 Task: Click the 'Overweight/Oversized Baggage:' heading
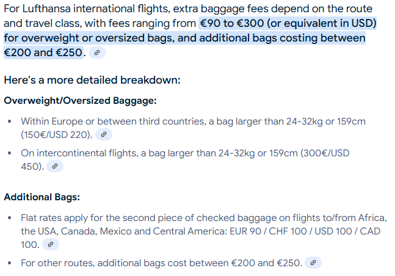pyautogui.click(x=81, y=101)
